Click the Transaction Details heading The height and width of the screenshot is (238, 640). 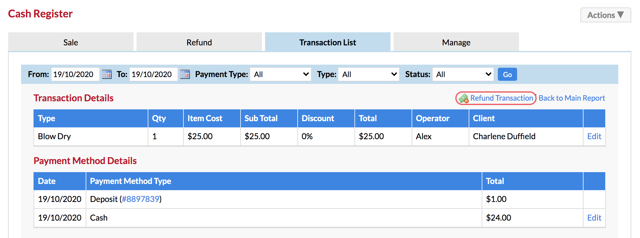(x=74, y=98)
